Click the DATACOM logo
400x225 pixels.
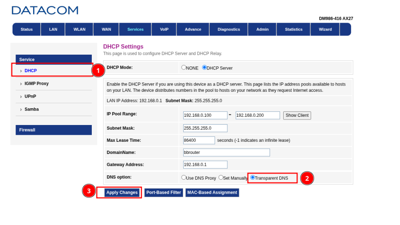pyautogui.click(x=45, y=11)
